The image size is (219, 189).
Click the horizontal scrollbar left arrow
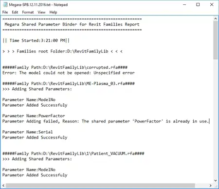[3, 186]
